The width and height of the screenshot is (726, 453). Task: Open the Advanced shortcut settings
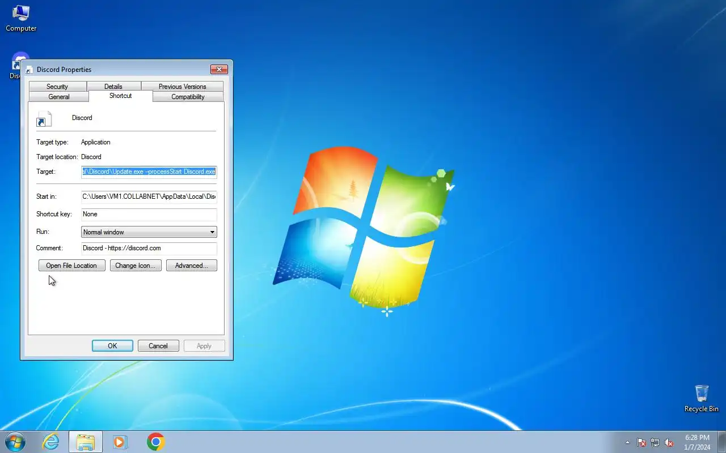pos(192,266)
